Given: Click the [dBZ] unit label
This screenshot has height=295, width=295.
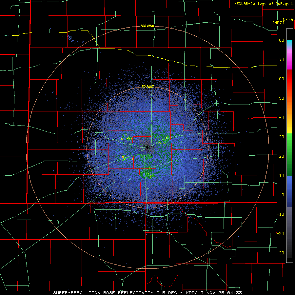Looking at the screenshot, I should pos(278,23).
